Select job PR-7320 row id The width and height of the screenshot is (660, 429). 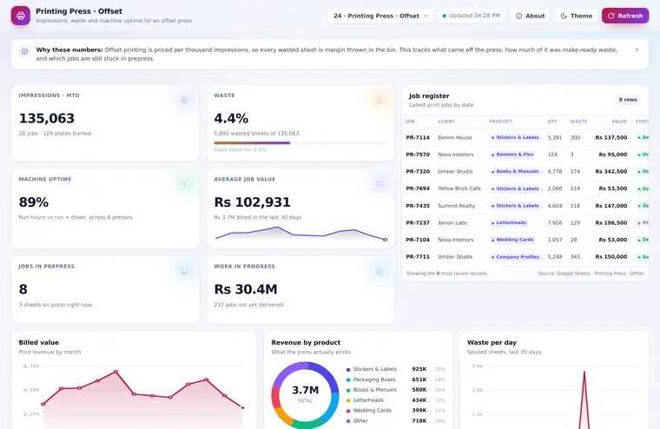point(418,171)
